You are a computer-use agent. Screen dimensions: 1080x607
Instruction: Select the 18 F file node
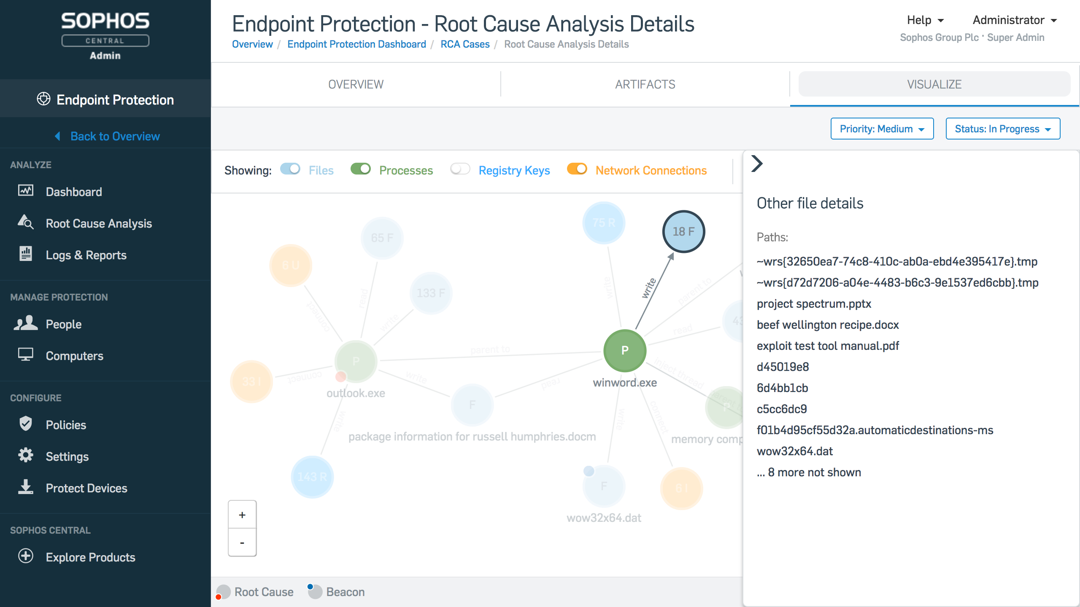tap(683, 231)
